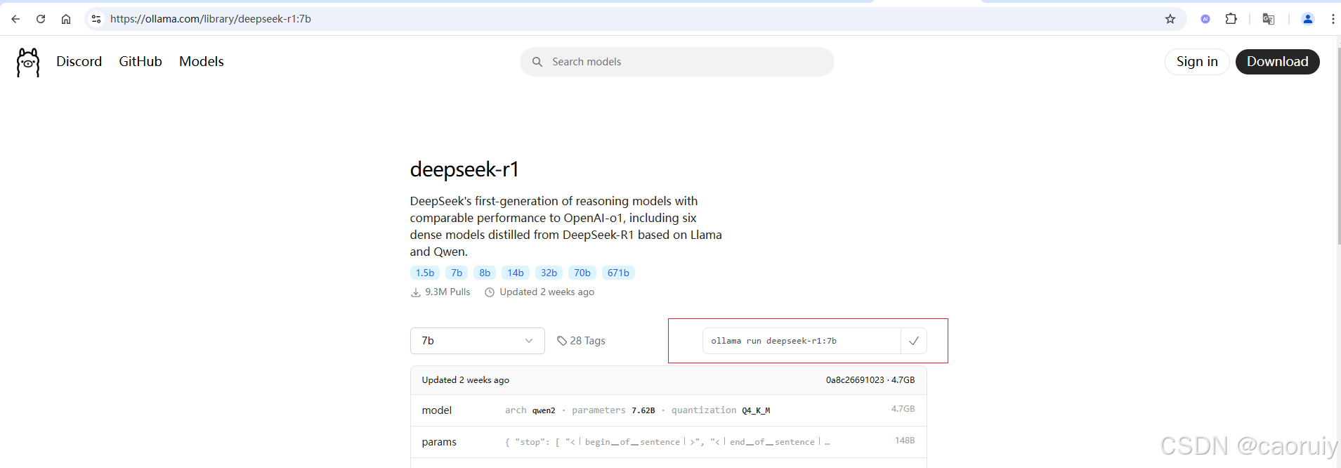Image resolution: width=1341 pixels, height=468 pixels.
Task: Click the search magnifier icon
Action: [x=537, y=62]
